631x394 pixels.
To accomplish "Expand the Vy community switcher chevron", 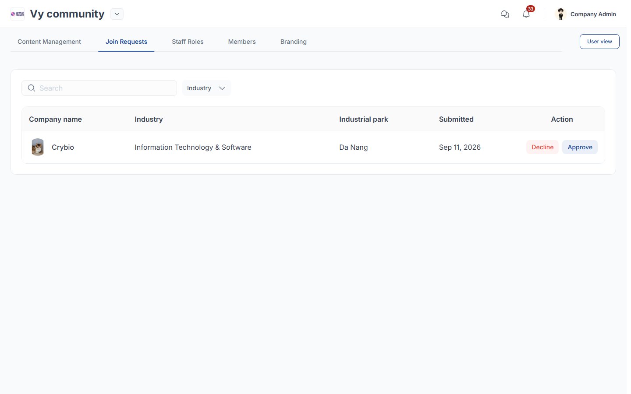I will pyautogui.click(x=117, y=14).
